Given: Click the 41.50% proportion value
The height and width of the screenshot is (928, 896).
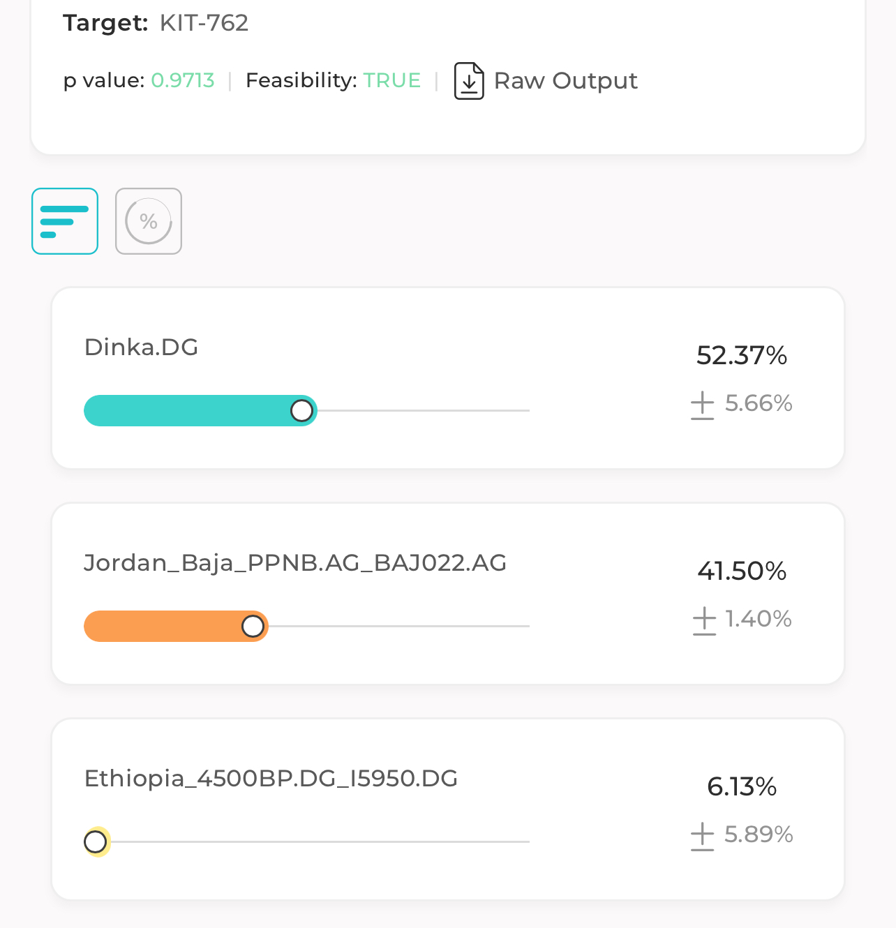Looking at the screenshot, I should tap(742, 571).
